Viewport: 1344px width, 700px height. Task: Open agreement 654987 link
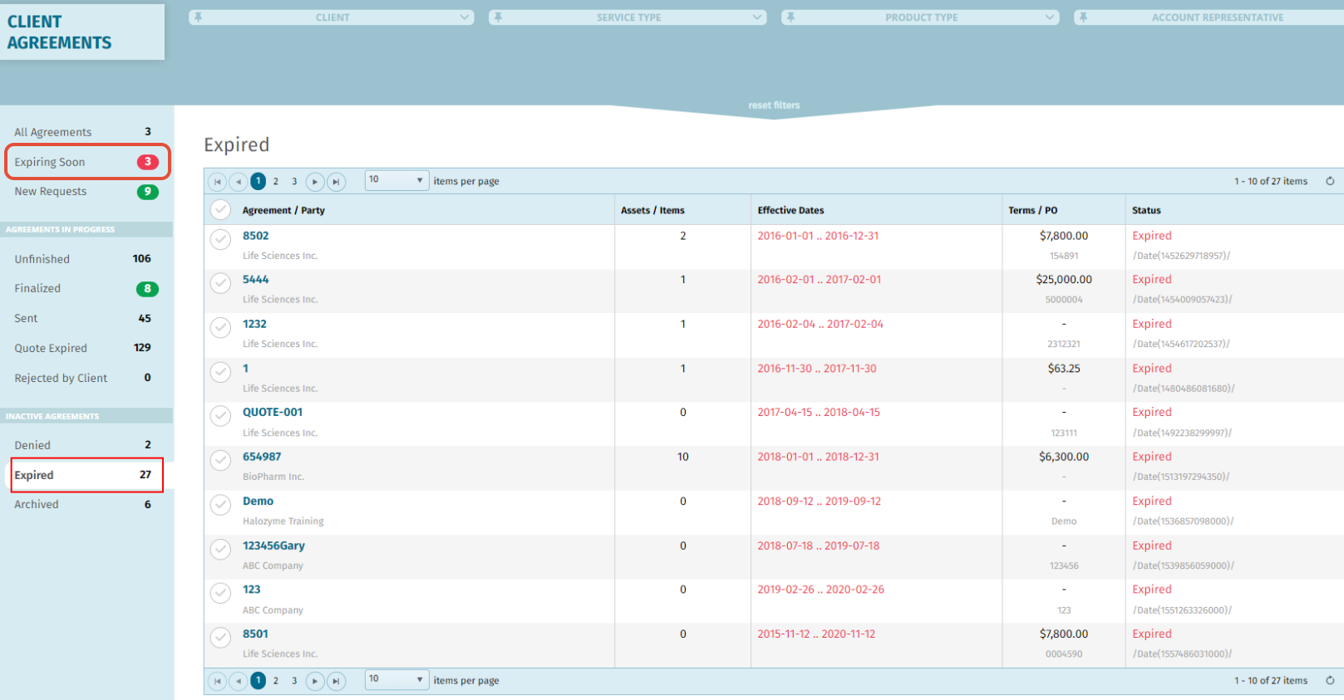(x=262, y=457)
